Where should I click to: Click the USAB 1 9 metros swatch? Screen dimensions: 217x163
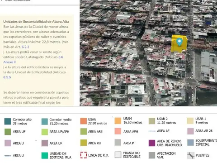point(190,120)
